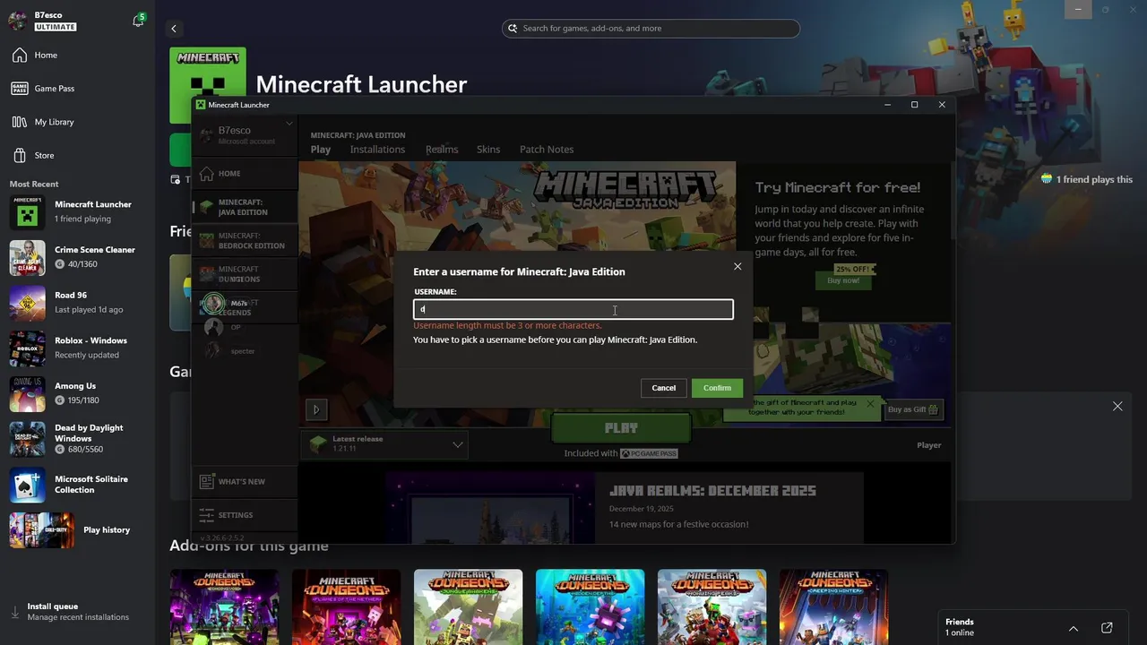Close the right side panel X

click(x=1117, y=407)
